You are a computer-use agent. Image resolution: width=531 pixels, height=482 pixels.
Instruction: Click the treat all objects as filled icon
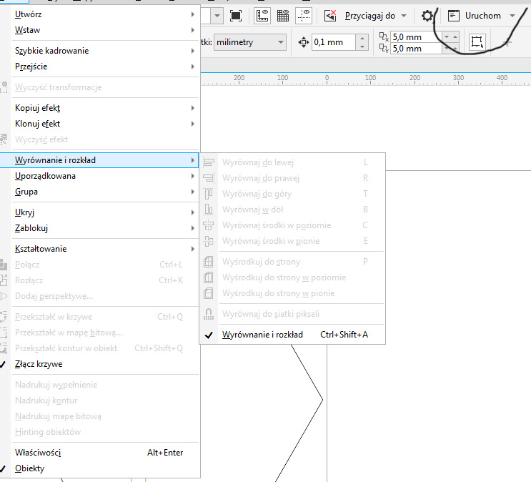pyautogui.click(x=477, y=41)
